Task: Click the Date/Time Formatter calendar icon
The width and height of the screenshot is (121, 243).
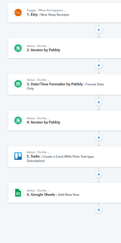Action: (18, 84)
